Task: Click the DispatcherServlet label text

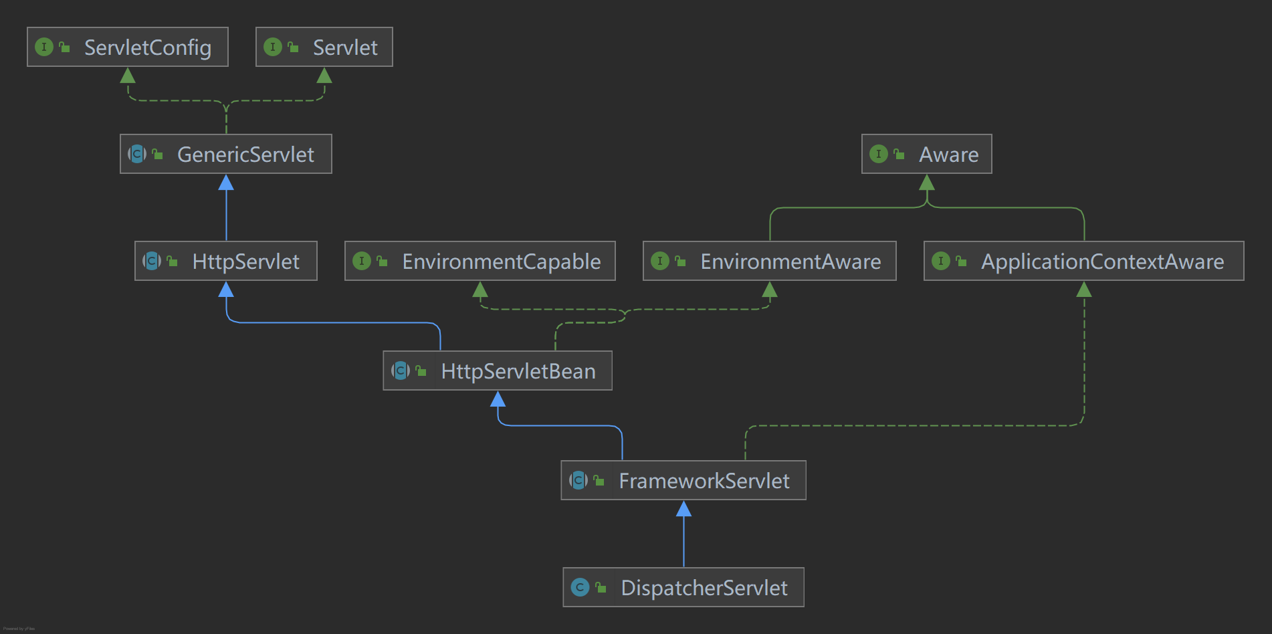Action: point(704,588)
